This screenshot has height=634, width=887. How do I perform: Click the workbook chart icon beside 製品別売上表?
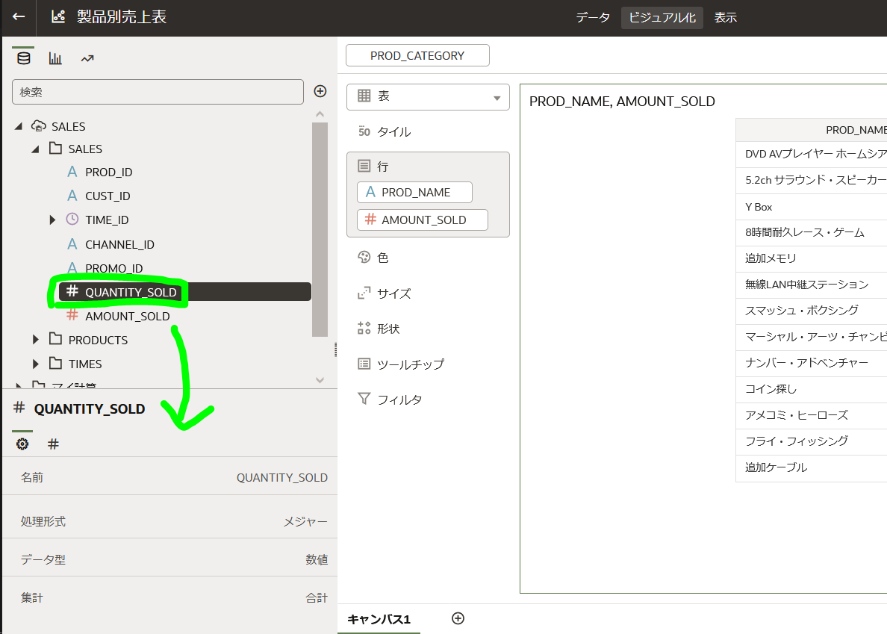[x=58, y=16]
